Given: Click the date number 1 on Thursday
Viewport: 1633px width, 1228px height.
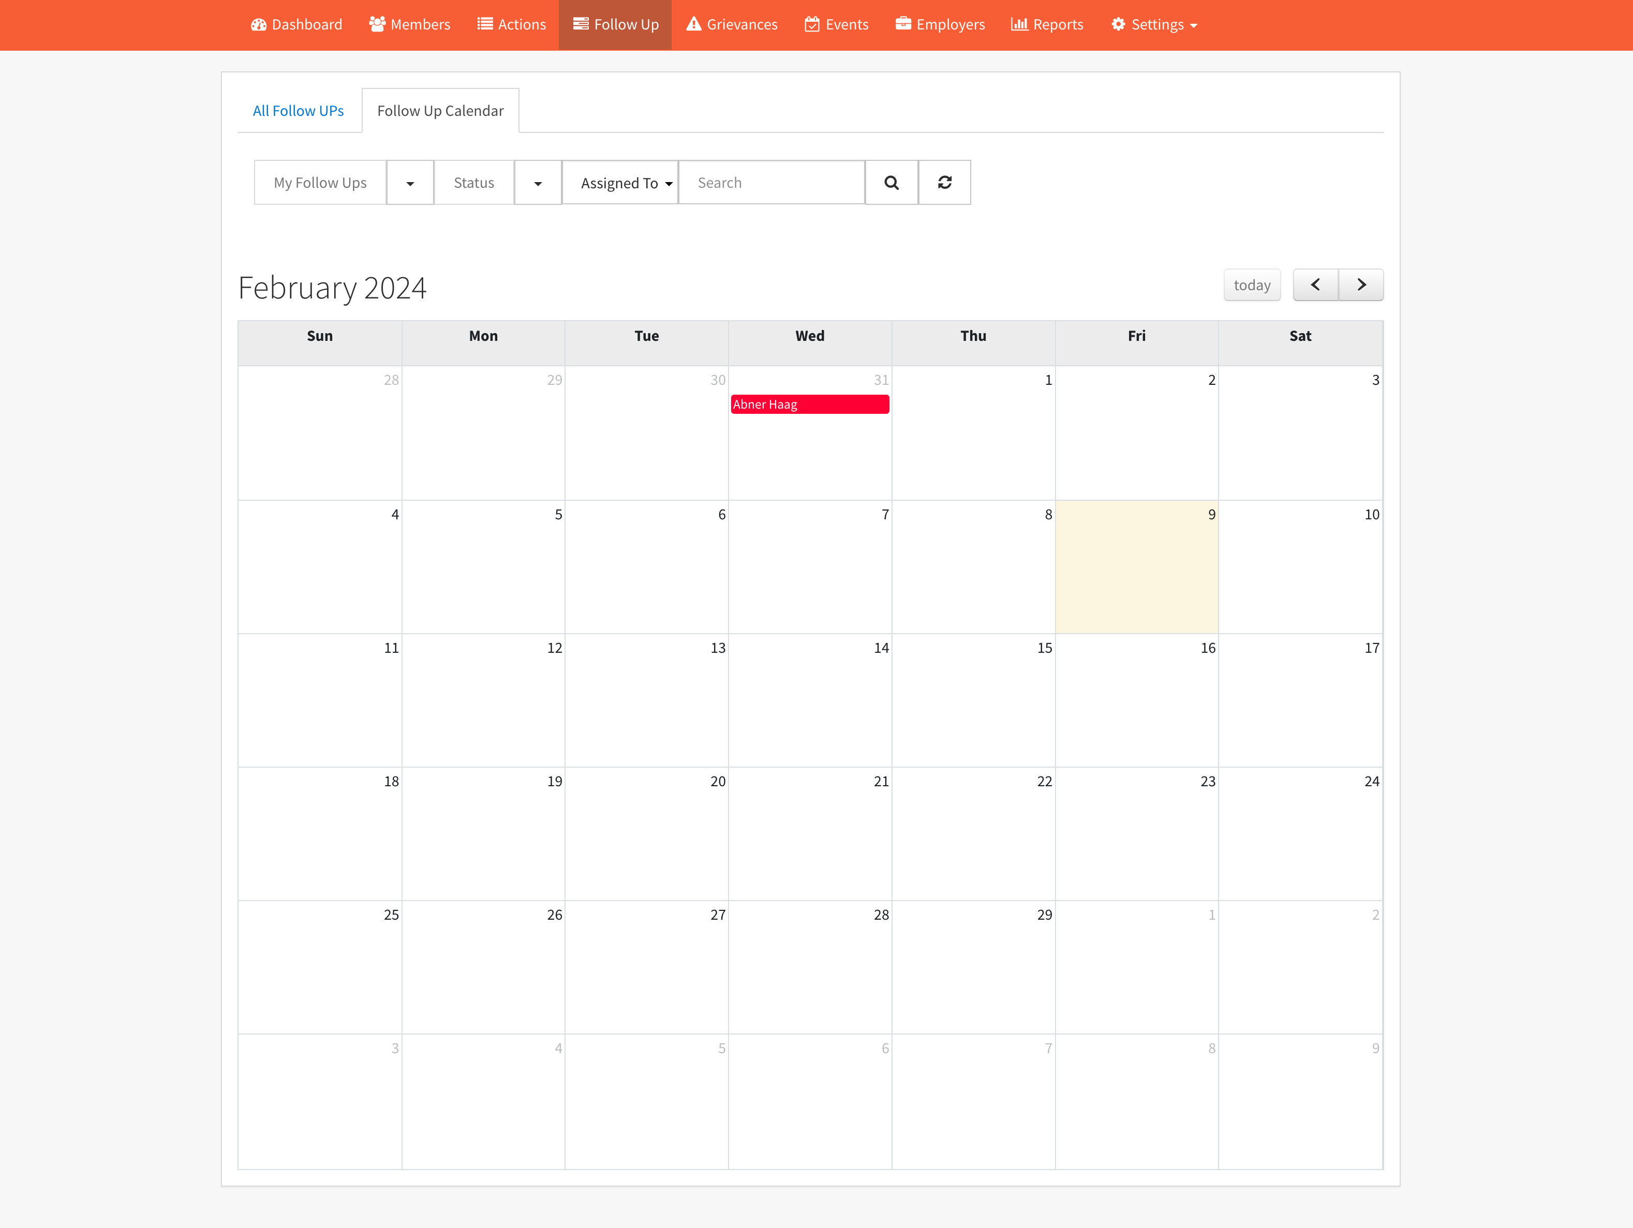Looking at the screenshot, I should click(1048, 380).
